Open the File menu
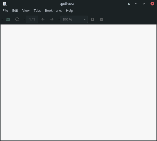 tap(5, 10)
